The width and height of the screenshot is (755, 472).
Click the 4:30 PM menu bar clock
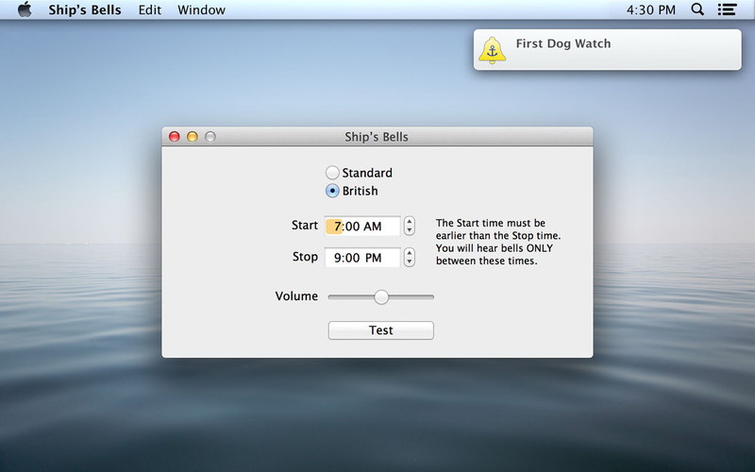point(651,10)
